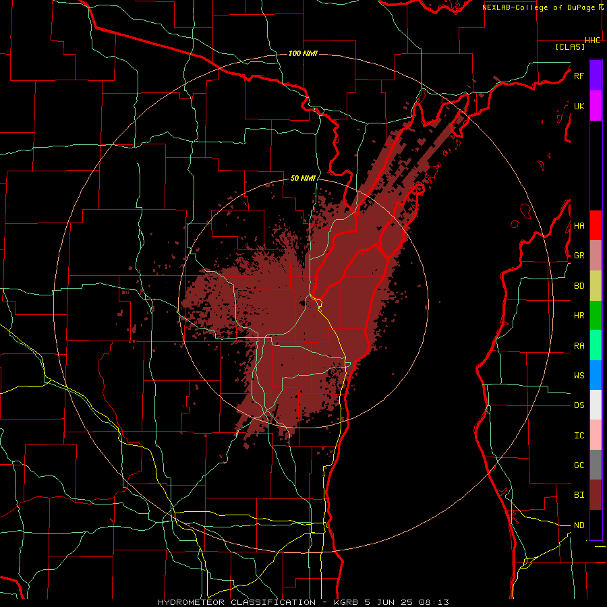This screenshot has height=607, width=607.
Task: Click the red HA color swatch
Action: (596, 225)
